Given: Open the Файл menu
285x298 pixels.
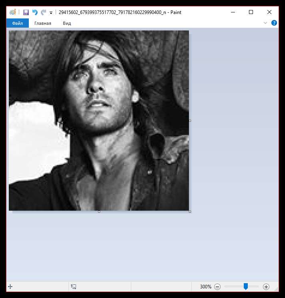Looking at the screenshot, I should (18, 23).
